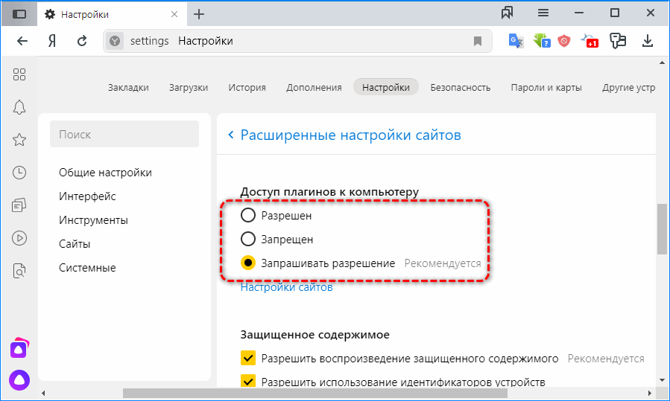Open history clock icon in the sidebar
Viewport: 670px width, 401px height.
pyautogui.click(x=19, y=173)
